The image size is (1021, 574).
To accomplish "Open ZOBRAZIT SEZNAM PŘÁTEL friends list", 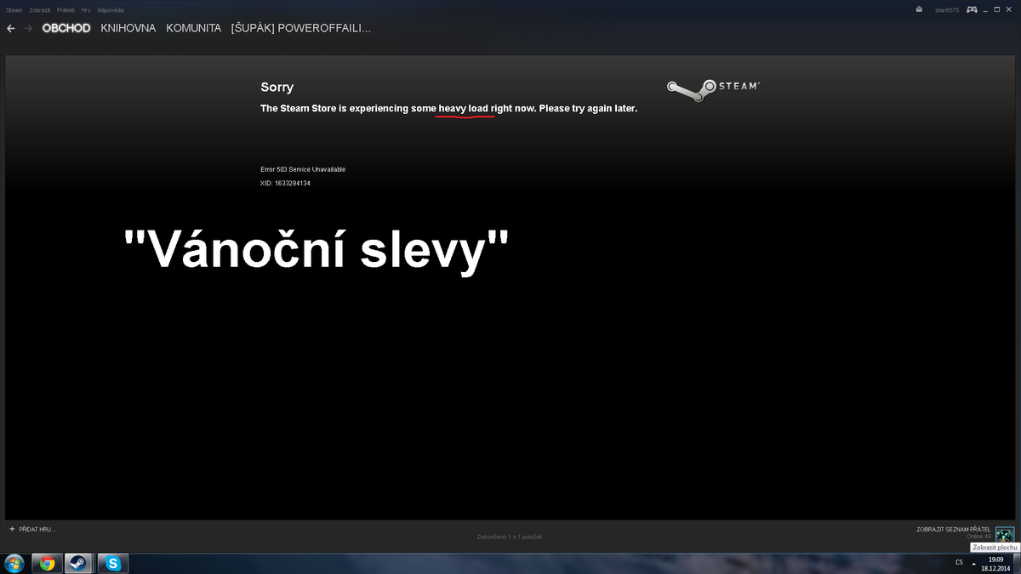I will point(954,529).
